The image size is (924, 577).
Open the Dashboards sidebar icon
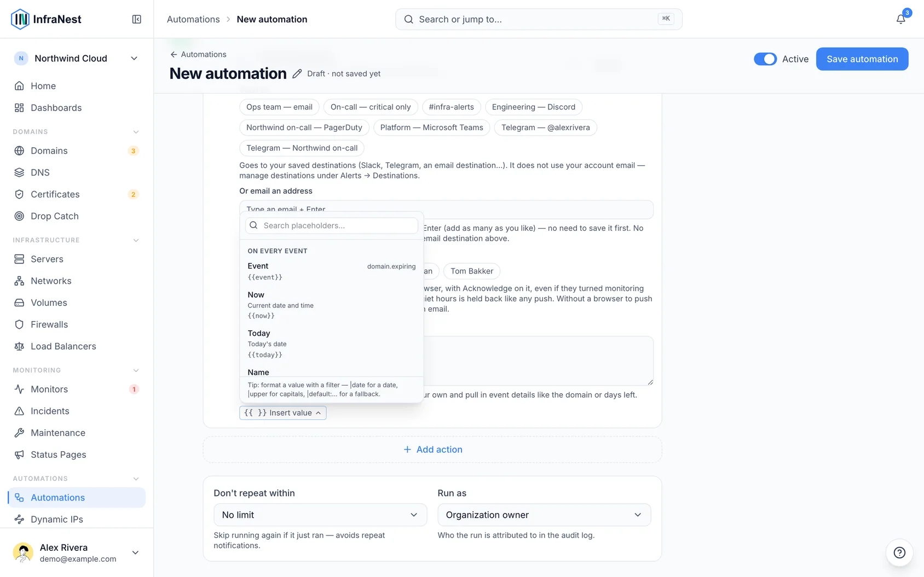[19, 108]
